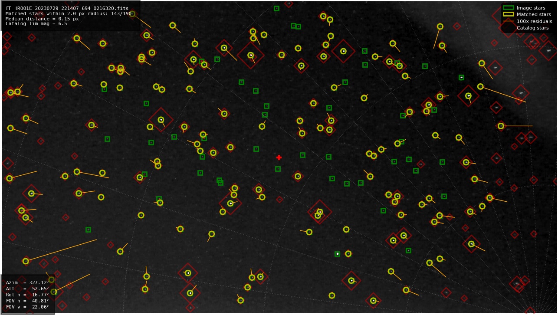The height and width of the screenshot is (315, 558).
Task: Click the red cross marking the image center
Action: click(279, 157)
